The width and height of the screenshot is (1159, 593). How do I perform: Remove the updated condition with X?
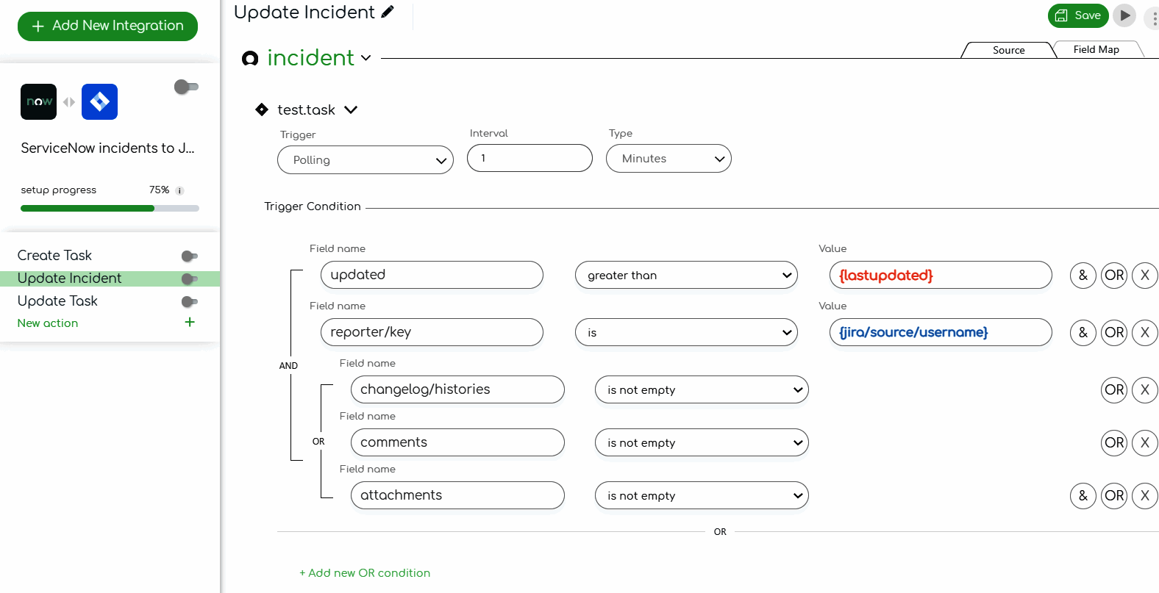tap(1144, 276)
